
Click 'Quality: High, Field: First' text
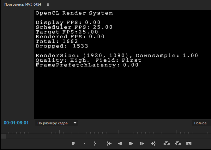[x=88, y=60]
